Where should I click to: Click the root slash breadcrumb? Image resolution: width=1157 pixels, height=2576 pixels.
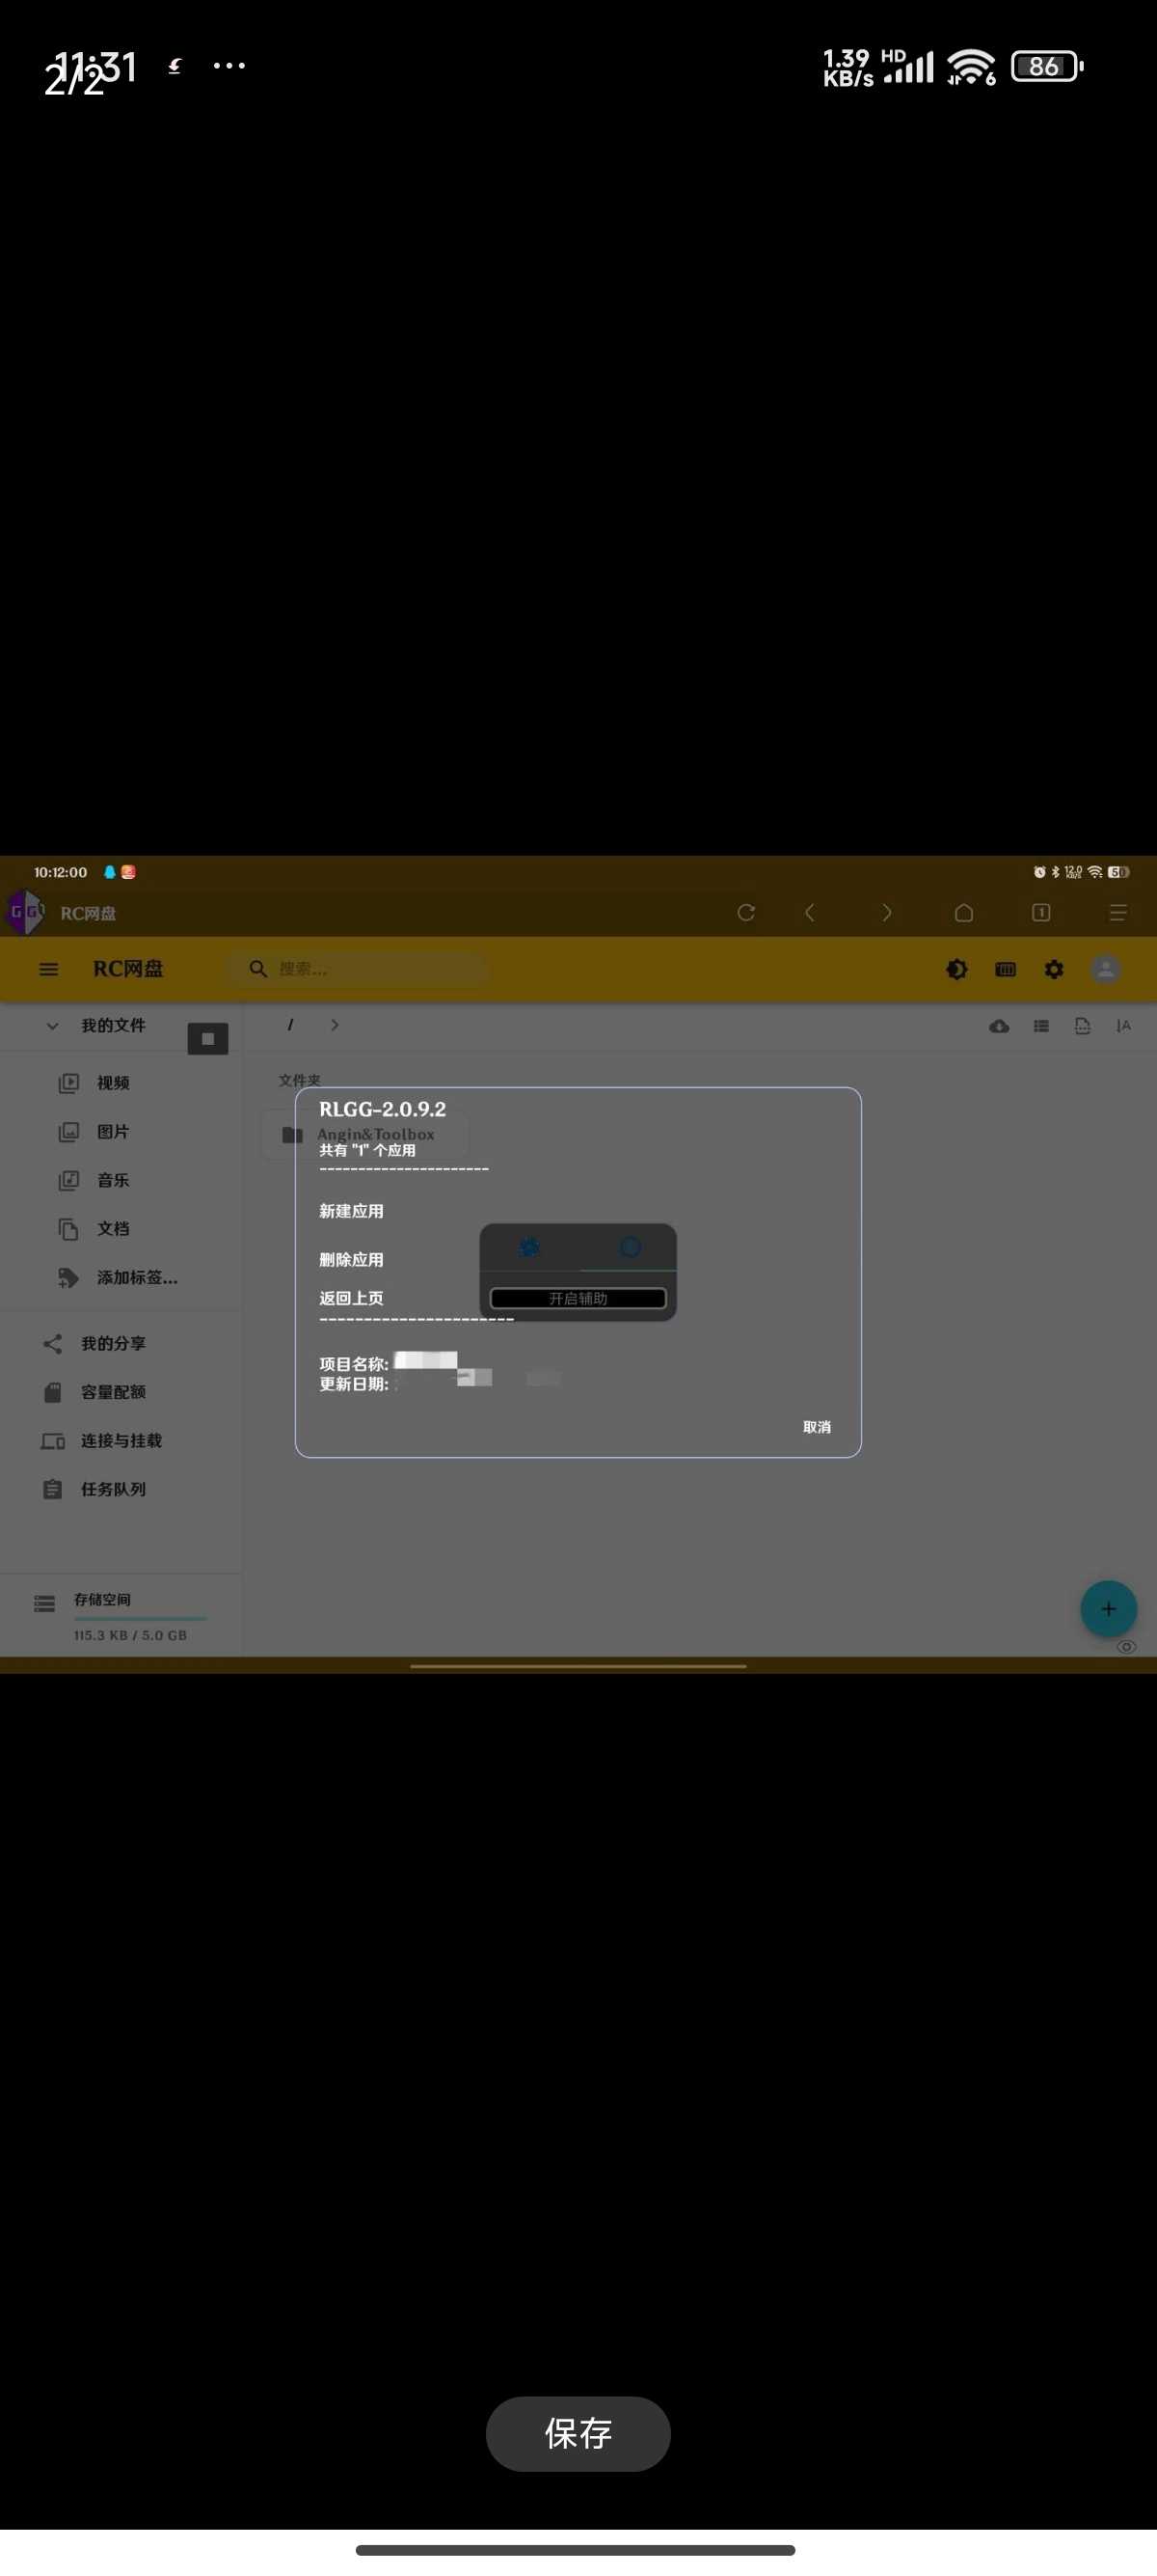click(x=290, y=1025)
